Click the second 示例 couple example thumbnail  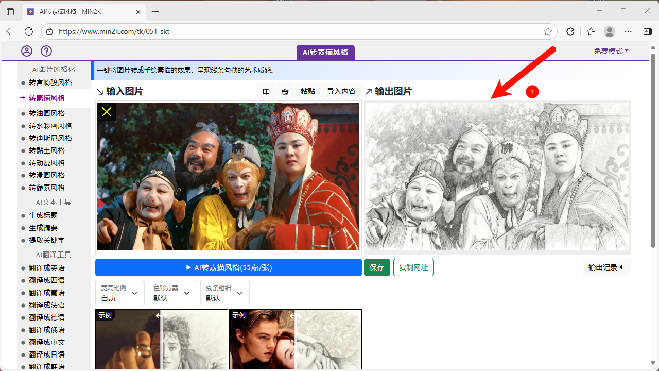coord(295,339)
